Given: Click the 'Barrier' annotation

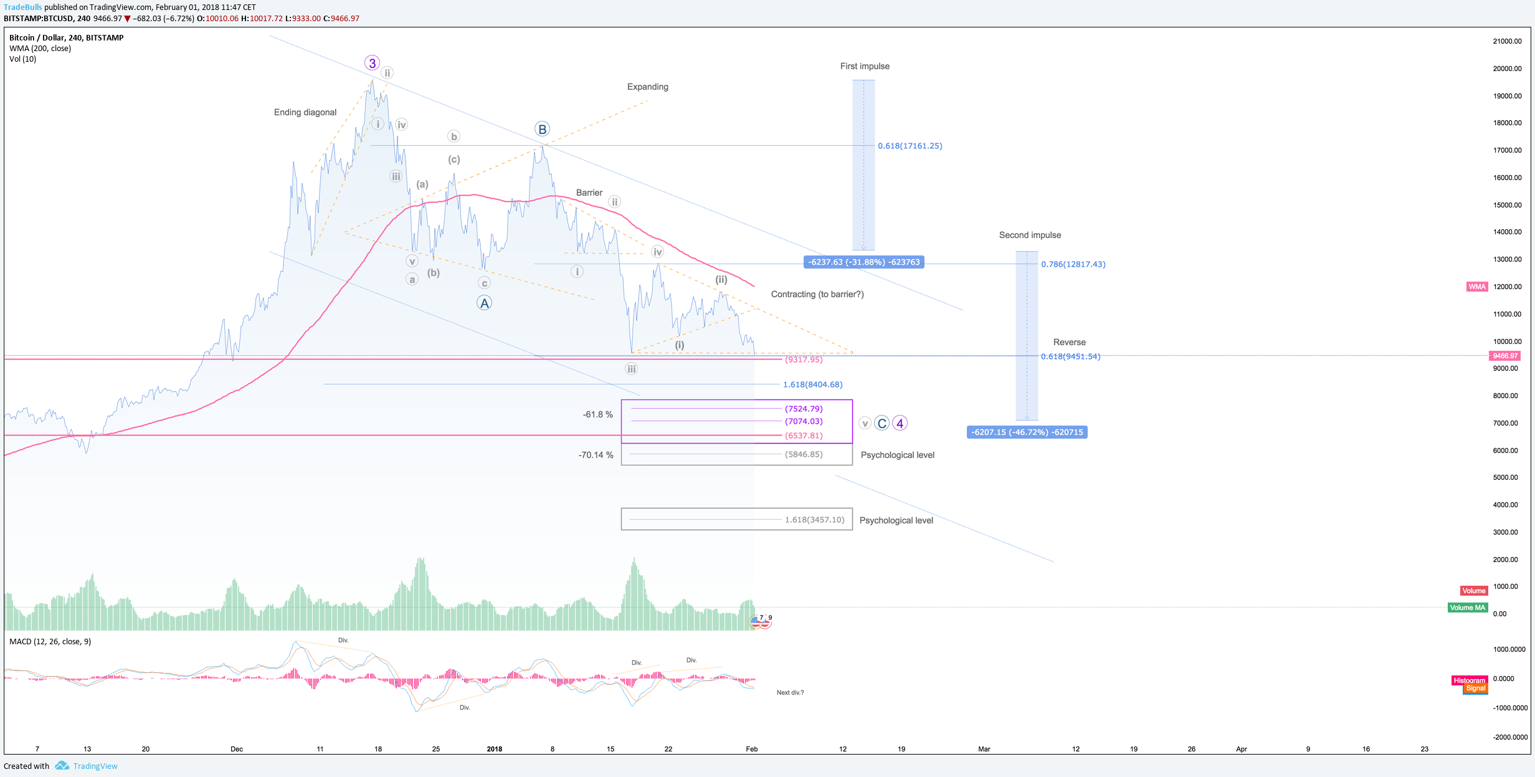Looking at the screenshot, I should [x=589, y=193].
